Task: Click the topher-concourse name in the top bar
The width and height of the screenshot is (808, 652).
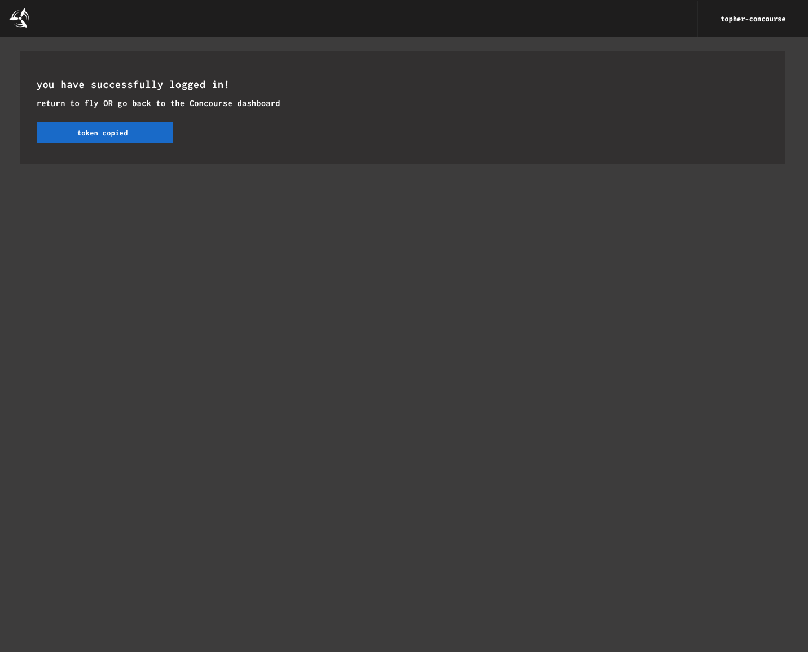Action: [753, 19]
